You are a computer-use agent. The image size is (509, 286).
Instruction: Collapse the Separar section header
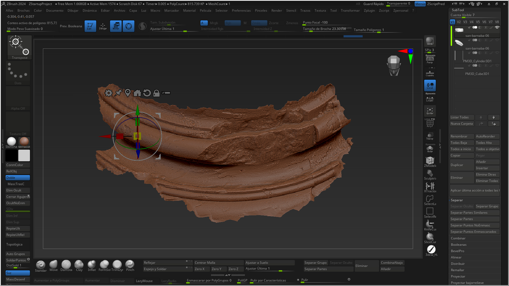(x=457, y=200)
